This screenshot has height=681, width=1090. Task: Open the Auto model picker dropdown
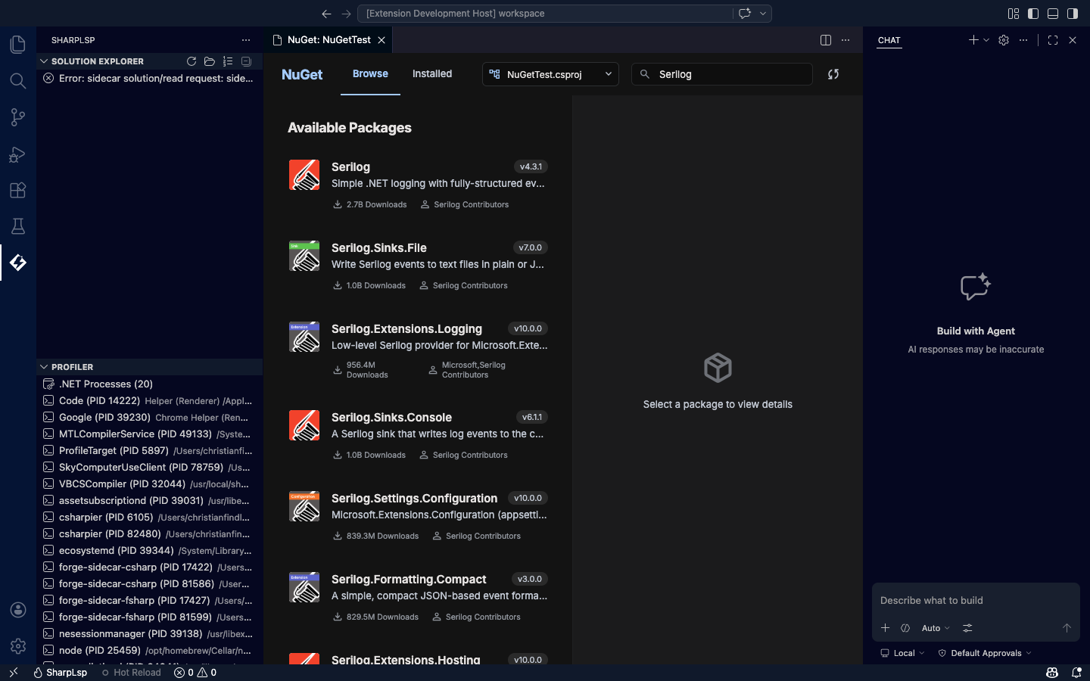pyautogui.click(x=936, y=628)
